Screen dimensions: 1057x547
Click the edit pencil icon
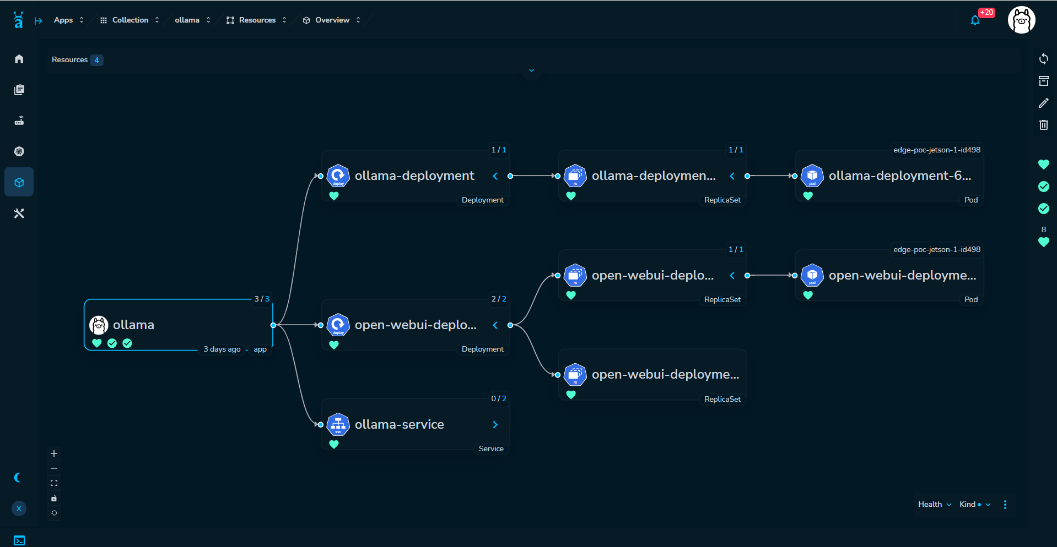(1043, 103)
